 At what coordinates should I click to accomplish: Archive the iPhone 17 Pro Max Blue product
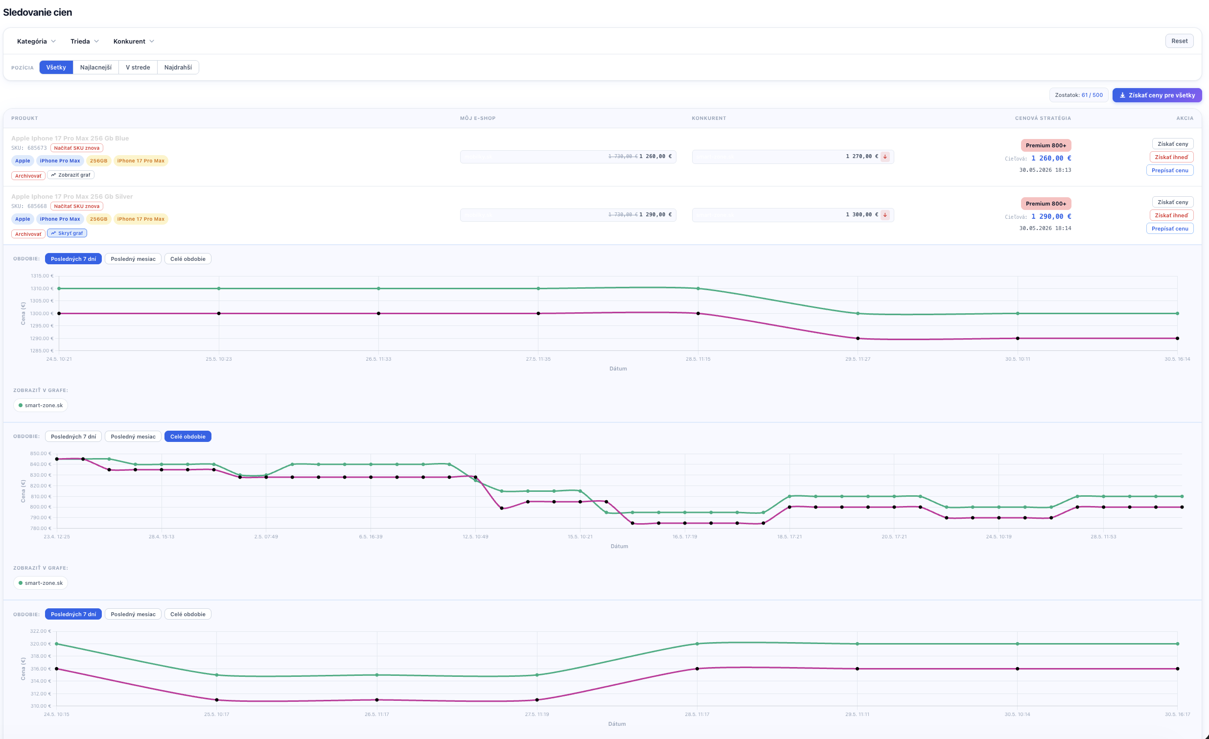tap(28, 176)
